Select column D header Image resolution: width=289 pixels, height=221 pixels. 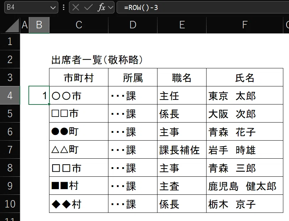pos(133,25)
